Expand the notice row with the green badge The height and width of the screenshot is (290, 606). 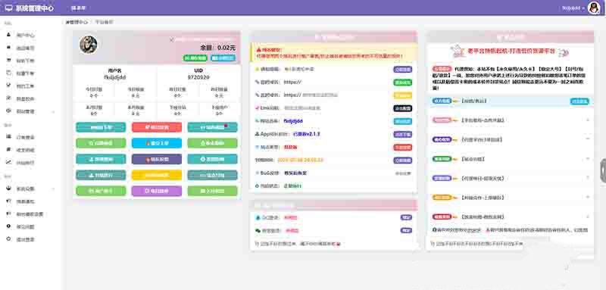pos(510,159)
